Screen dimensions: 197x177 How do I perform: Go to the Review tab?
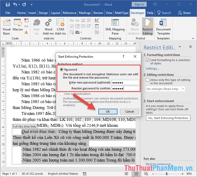point(98,13)
